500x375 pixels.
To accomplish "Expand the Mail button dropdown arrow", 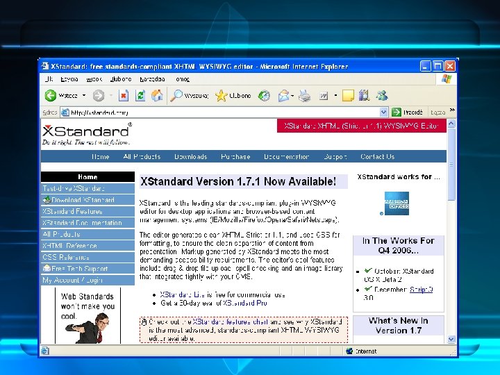I will pyautogui.click(x=292, y=95).
